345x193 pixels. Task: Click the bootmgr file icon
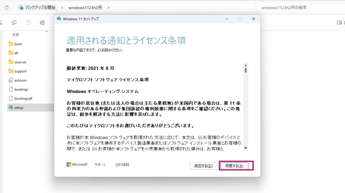pos(11,89)
